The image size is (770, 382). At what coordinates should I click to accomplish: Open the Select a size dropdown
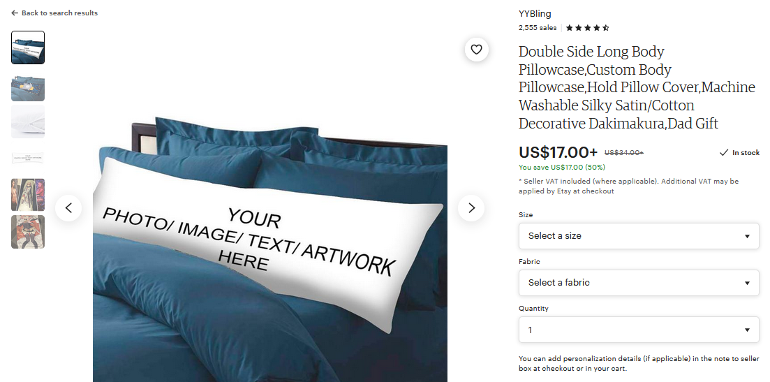[x=639, y=236]
